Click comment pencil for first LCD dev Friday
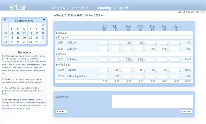The image size is (206, 124). [168, 44]
